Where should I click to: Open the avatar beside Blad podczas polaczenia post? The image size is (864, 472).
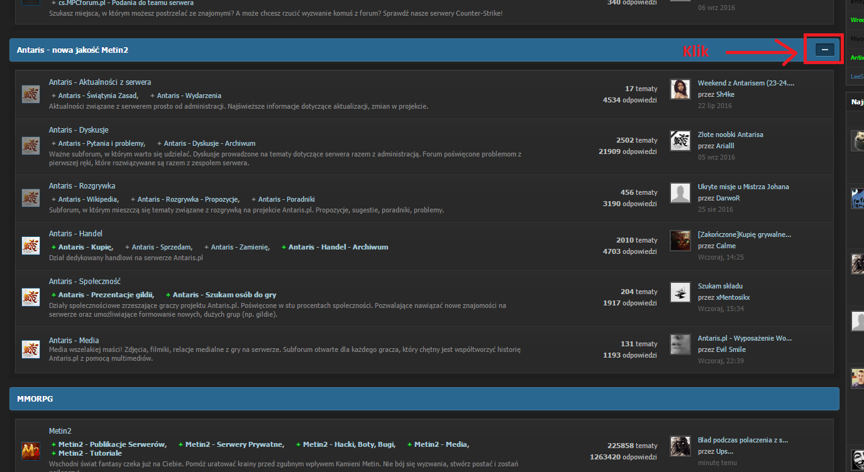pos(680,446)
